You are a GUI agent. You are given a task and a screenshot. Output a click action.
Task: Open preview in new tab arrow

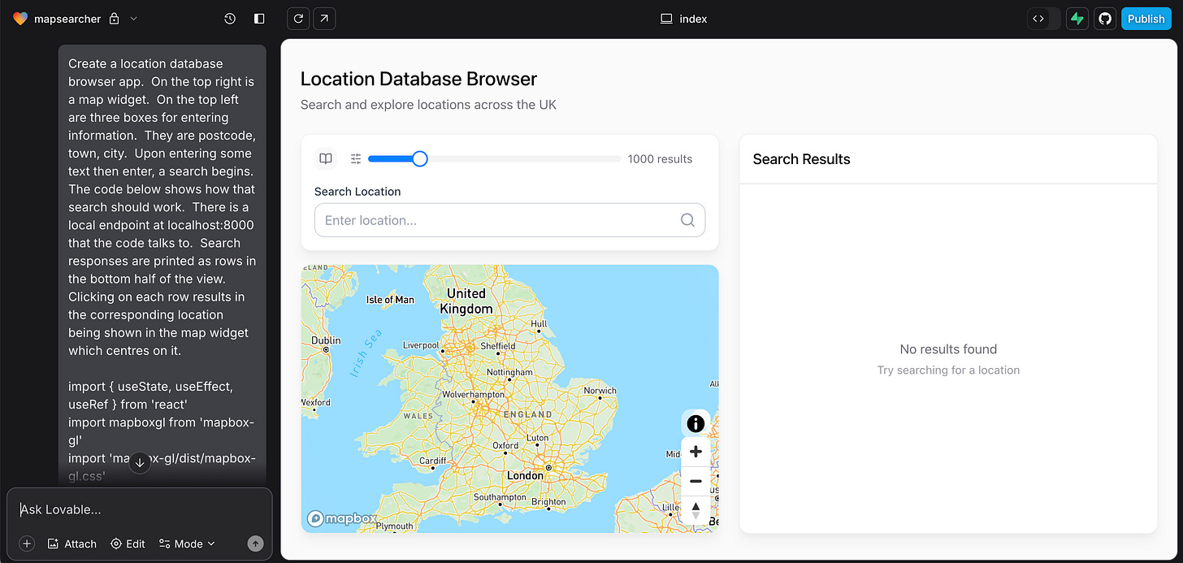pyautogui.click(x=324, y=19)
